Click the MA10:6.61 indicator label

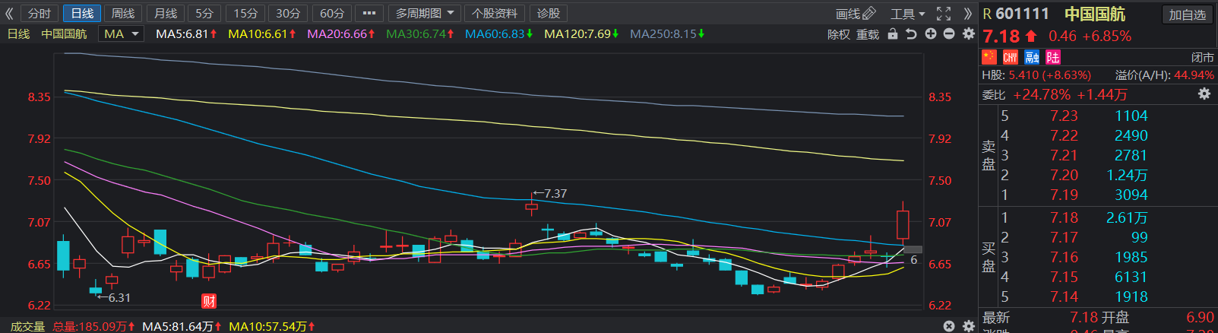pyautogui.click(x=262, y=34)
